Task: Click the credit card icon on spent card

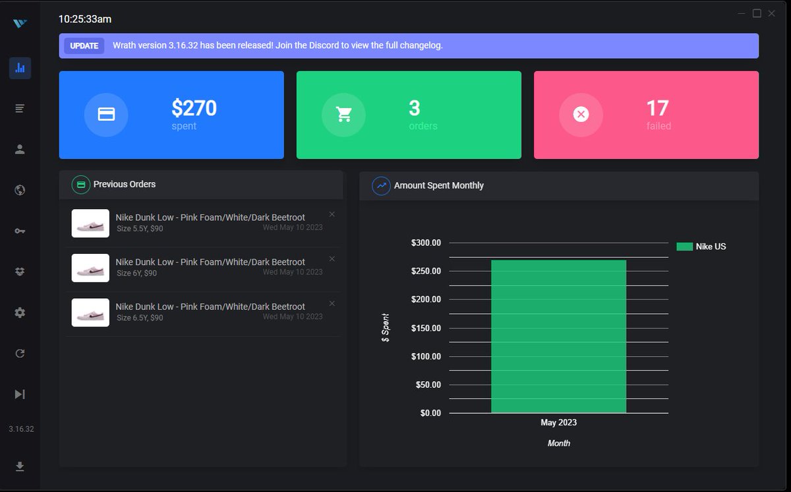Action: 106,115
